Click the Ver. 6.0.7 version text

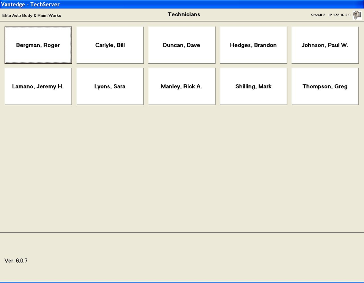pos(15,261)
